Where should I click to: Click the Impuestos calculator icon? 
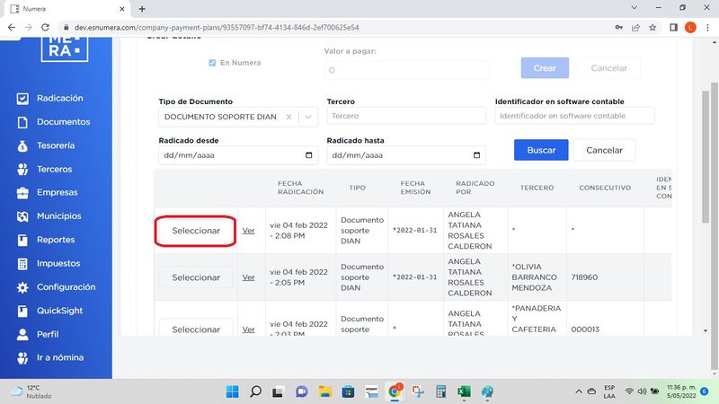point(22,264)
